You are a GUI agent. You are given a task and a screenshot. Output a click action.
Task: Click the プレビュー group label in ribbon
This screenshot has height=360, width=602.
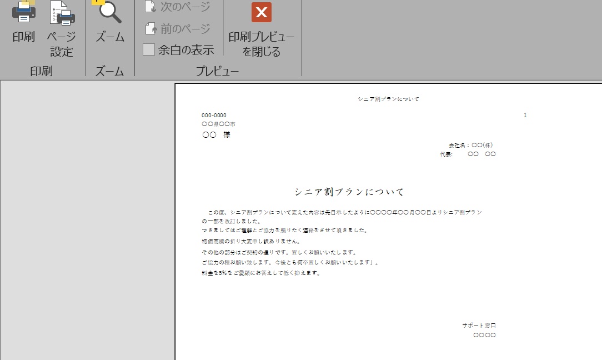pyautogui.click(x=217, y=71)
